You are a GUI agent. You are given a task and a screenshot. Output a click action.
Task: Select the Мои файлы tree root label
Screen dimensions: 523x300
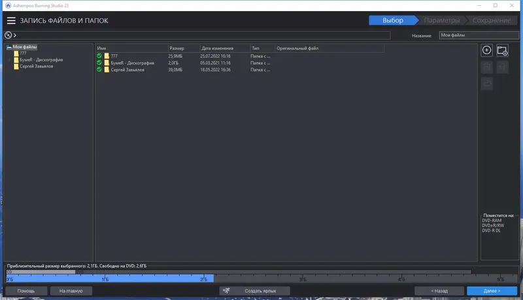coord(25,47)
